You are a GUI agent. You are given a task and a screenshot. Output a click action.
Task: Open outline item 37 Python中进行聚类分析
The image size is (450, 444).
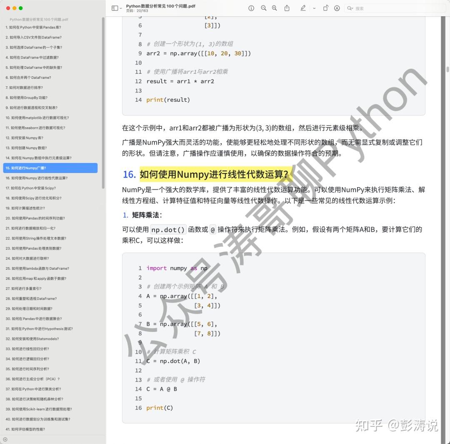tap(33, 389)
